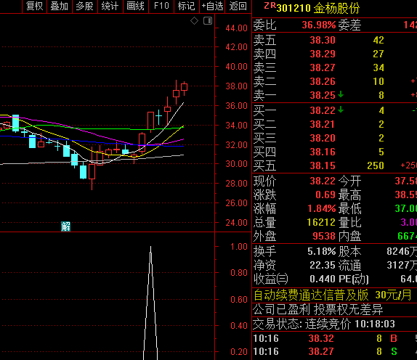This screenshot has width=417, height=360.
Task: Open the 叠加 overlay option
Action: pyautogui.click(x=60, y=6)
